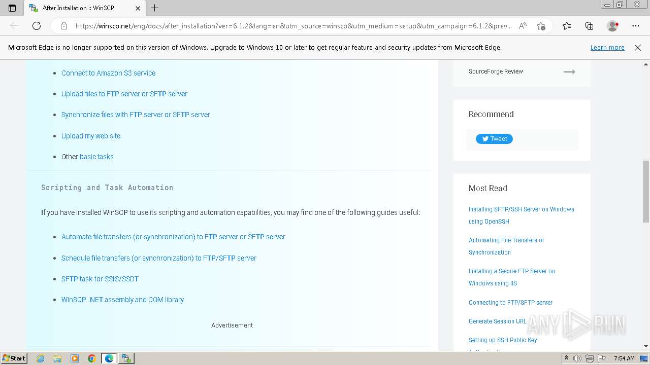The width and height of the screenshot is (650, 365).
Task: Open Installing SFTP/SSH Server on Windows article
Action: coord(522,215)
